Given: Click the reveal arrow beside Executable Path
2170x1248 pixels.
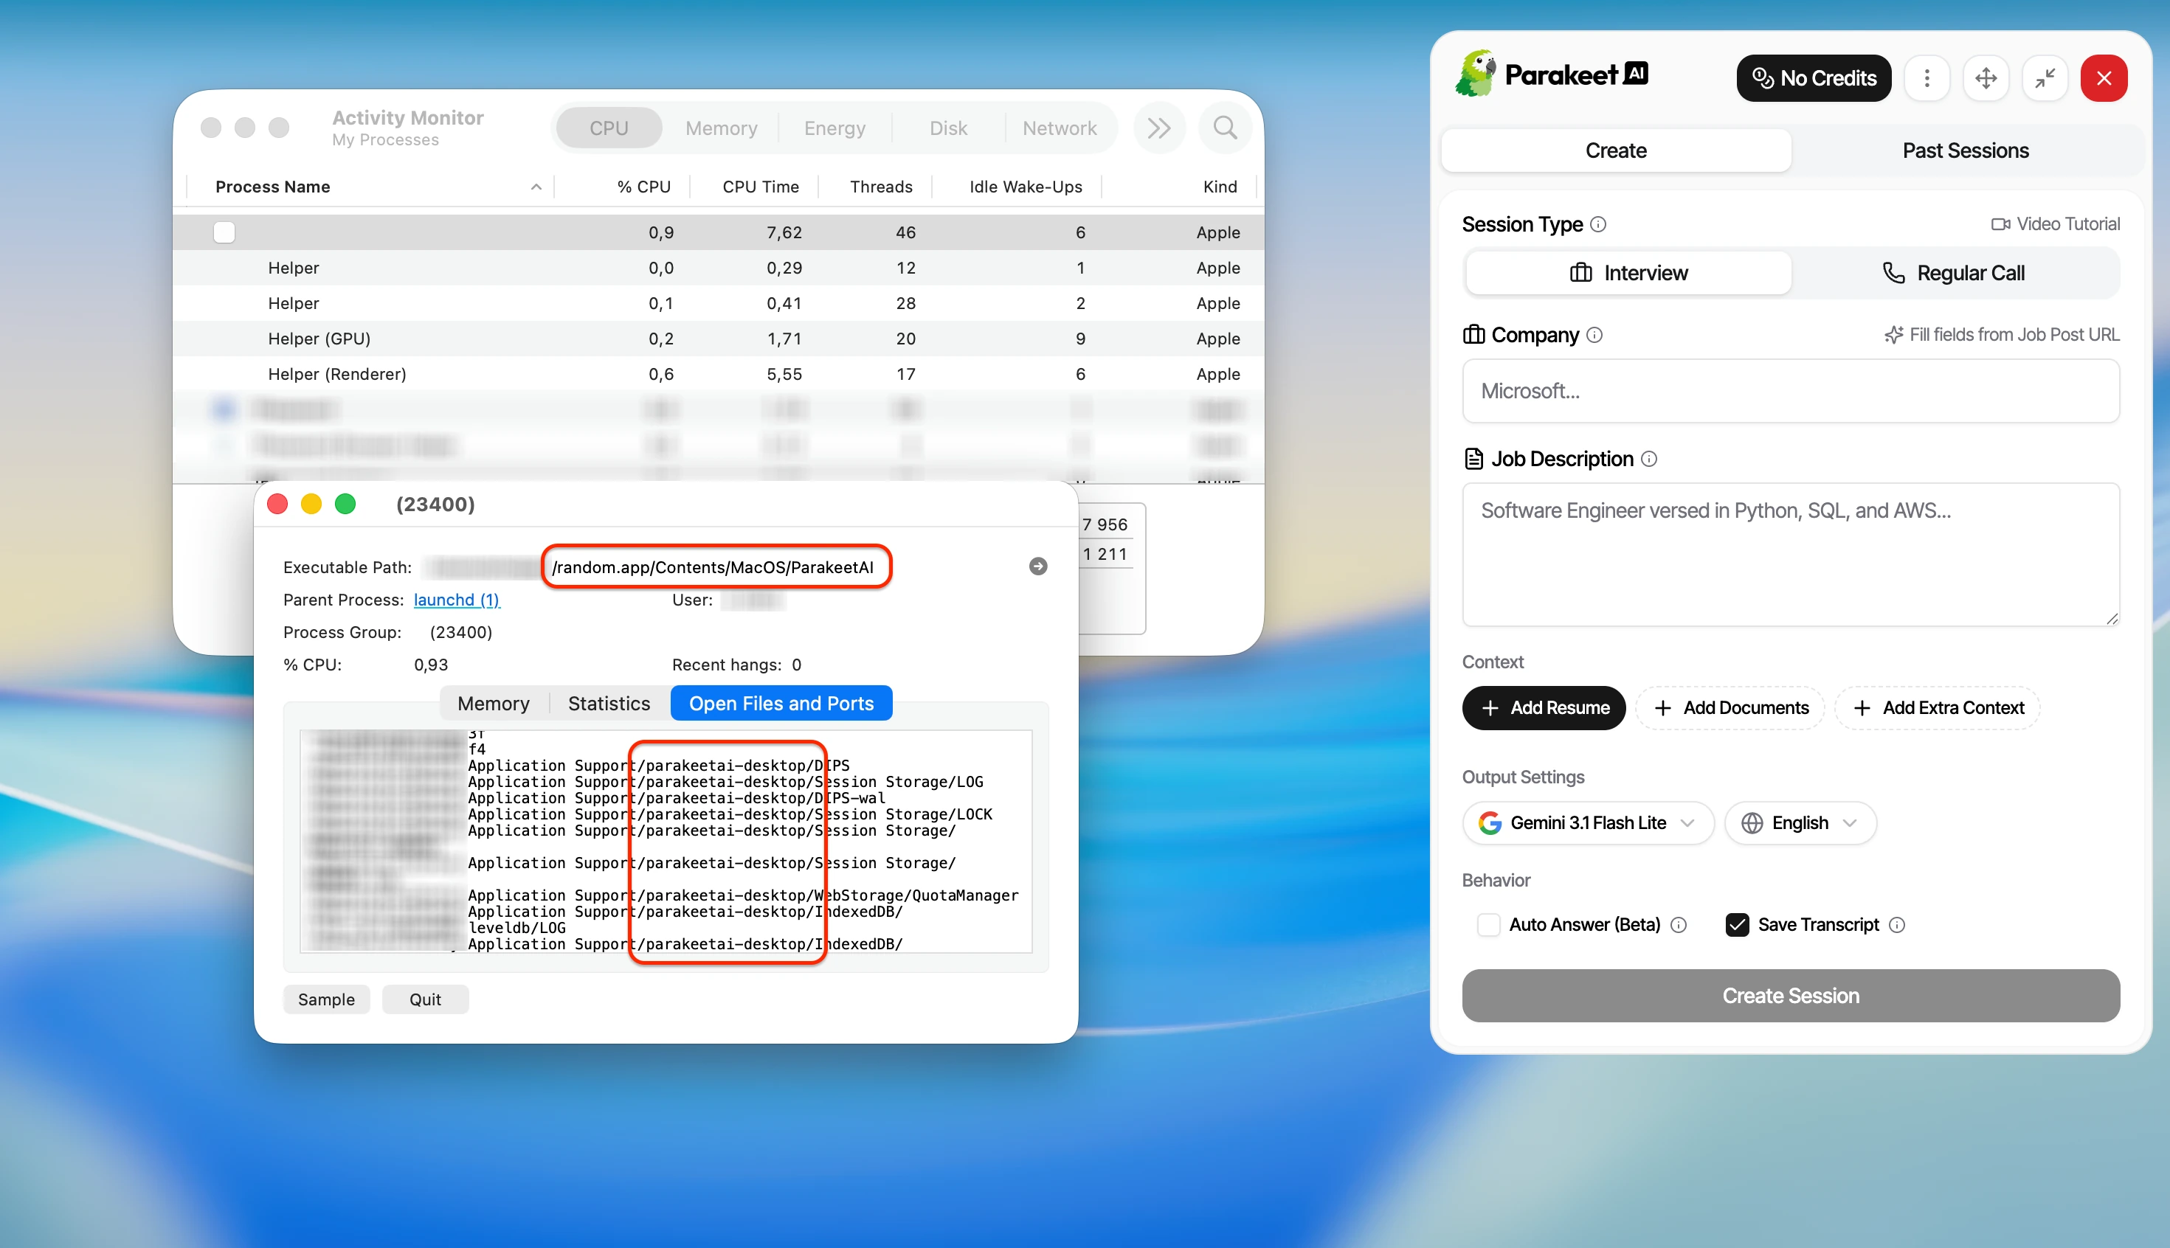Looking at the screenshot, I should pyautogui.click(x=1037, y=566).
